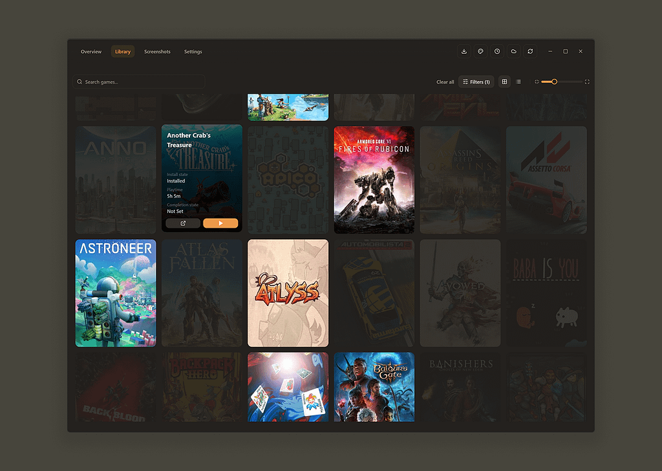This screenshot has width=662, height=471.
Task: Open the Backpack Hero game cover
Action: click(202, 387)
